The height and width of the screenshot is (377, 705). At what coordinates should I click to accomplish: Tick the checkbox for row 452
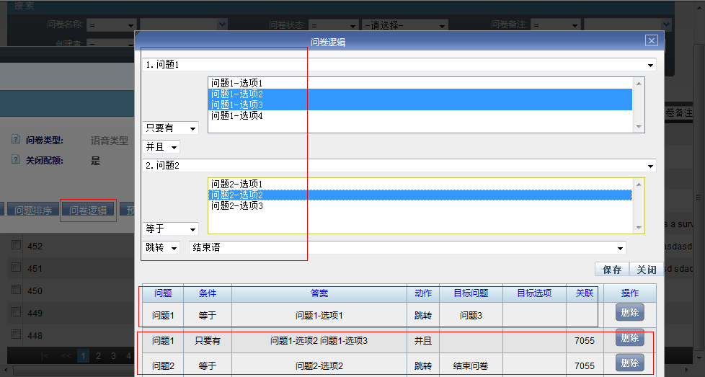click(16, 246)
